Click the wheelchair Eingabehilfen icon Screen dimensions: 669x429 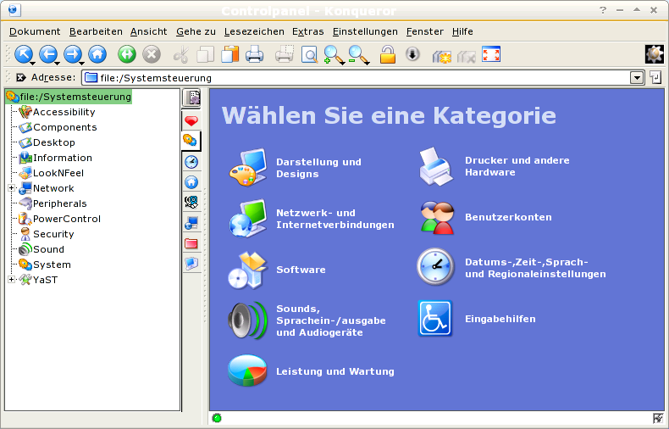tap(435, 319)
